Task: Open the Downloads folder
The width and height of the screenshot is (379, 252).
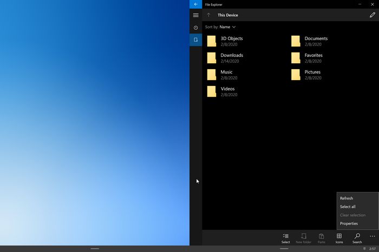Action: pos(231,58)
